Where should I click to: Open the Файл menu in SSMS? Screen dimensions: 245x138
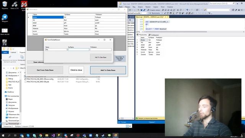point(121,7)
